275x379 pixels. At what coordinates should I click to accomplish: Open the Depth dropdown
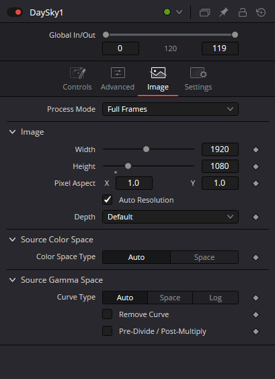(170, 217)
